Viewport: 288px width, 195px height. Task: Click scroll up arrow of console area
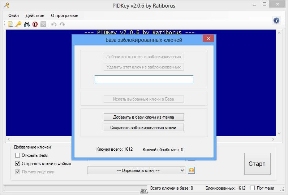click(x=279, y=33)
